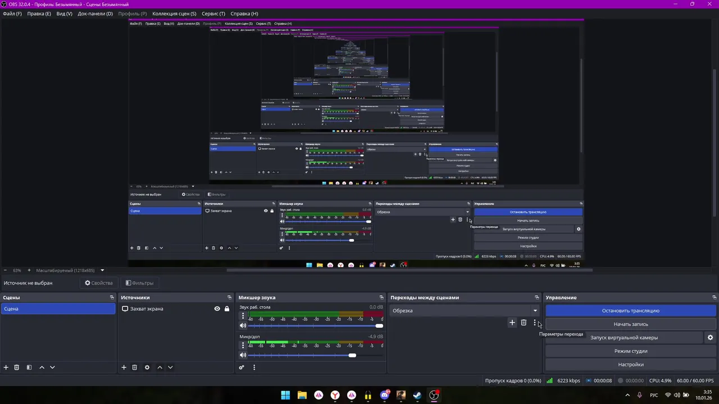Click Начать запись button

631,324
